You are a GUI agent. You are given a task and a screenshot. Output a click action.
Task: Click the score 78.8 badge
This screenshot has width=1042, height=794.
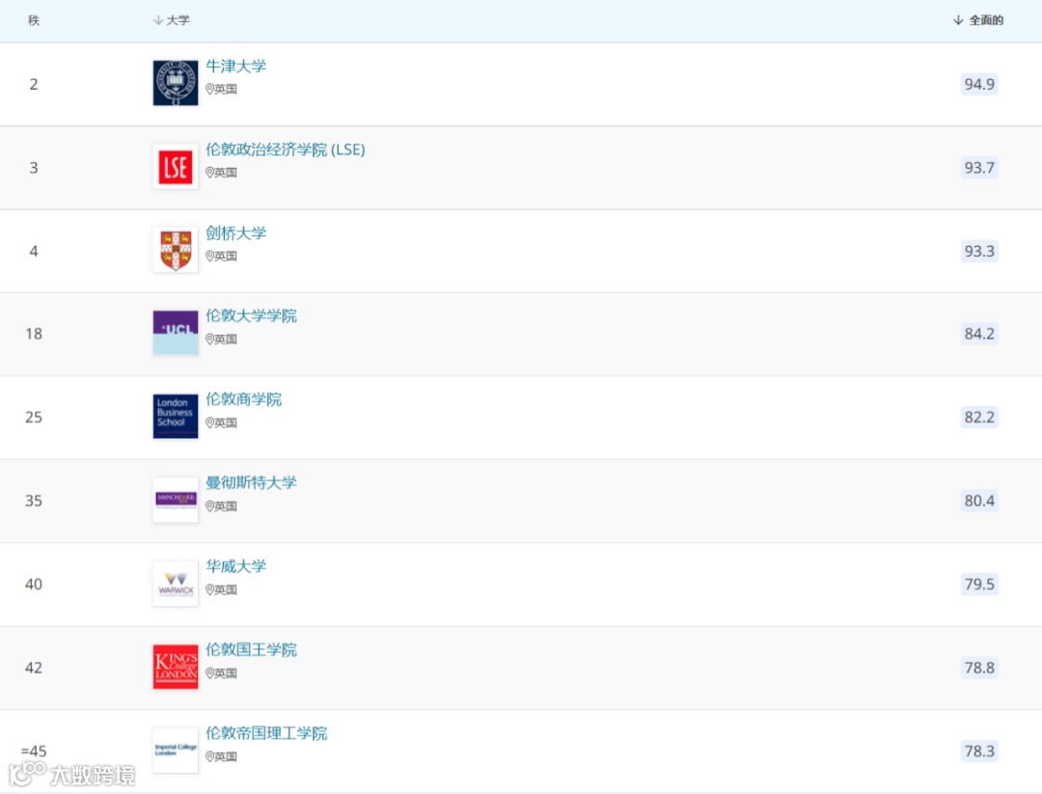[x=979, y=668]
